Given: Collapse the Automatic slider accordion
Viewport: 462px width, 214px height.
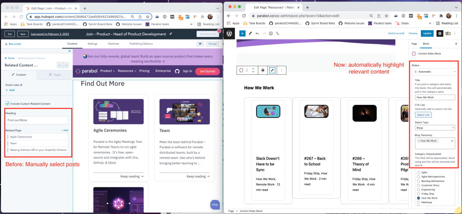Looking at the screenshot, I should point(435,72).
